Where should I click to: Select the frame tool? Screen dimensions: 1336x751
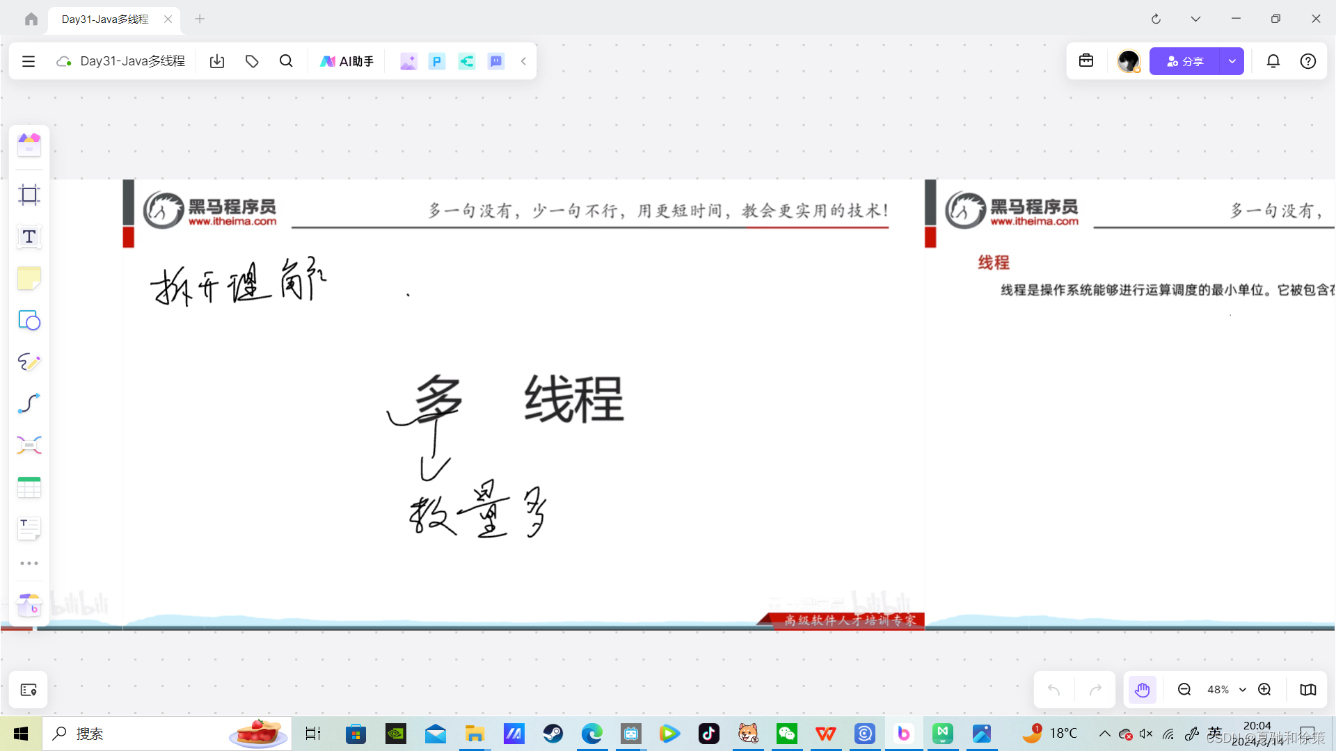click(29, 195)
